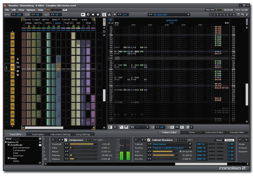Remove the Cabinet Simulator with its X
Screen dimensions: 253x178
(x=136, y=140)
